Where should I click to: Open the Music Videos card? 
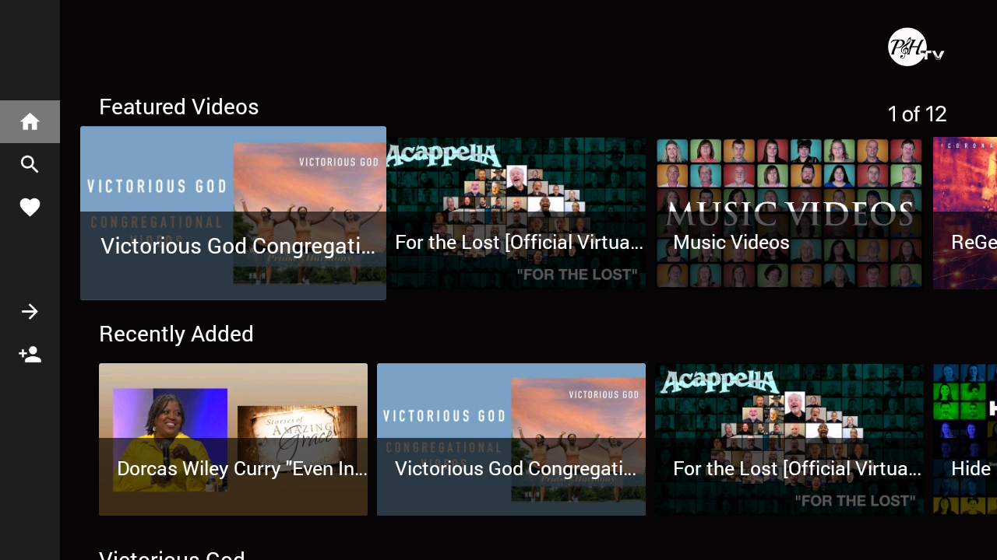tap(789, 213)
